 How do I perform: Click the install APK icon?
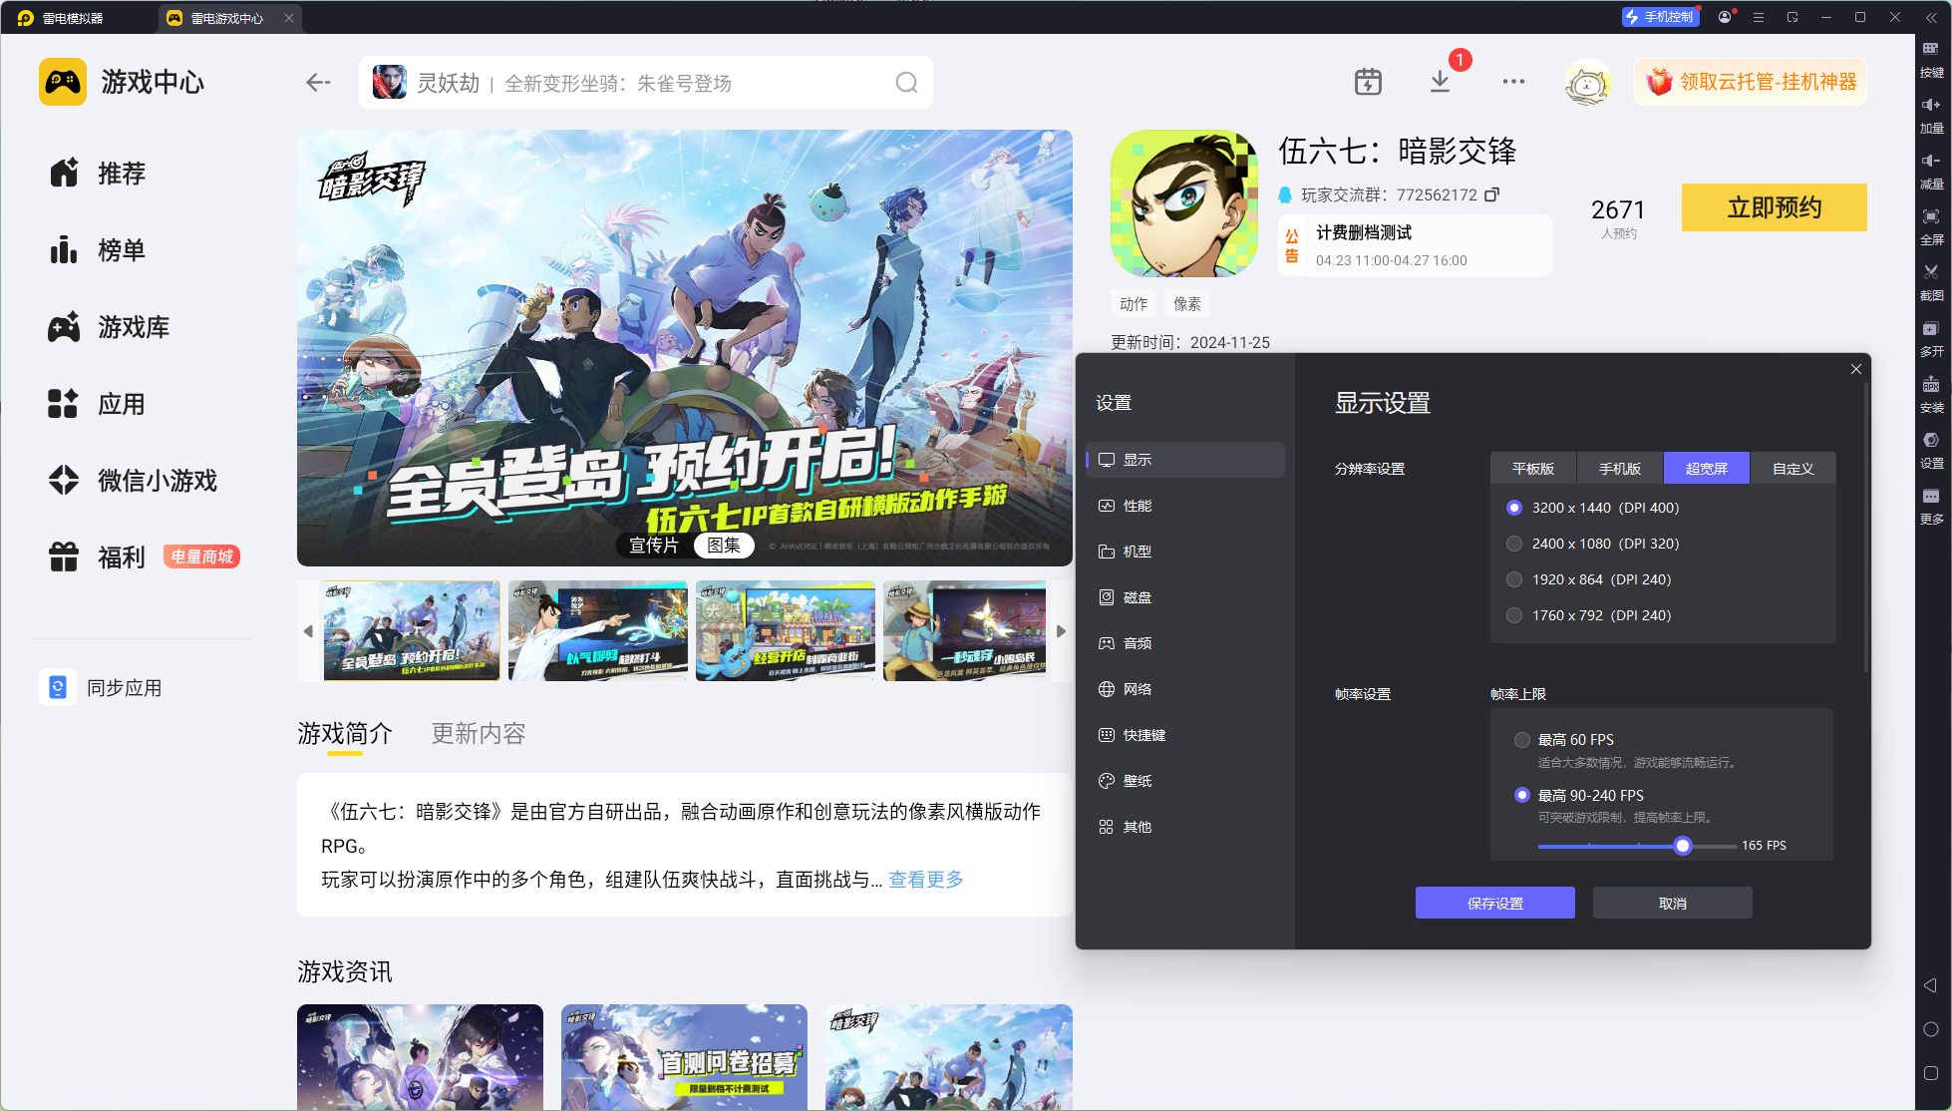point(1931,385)
